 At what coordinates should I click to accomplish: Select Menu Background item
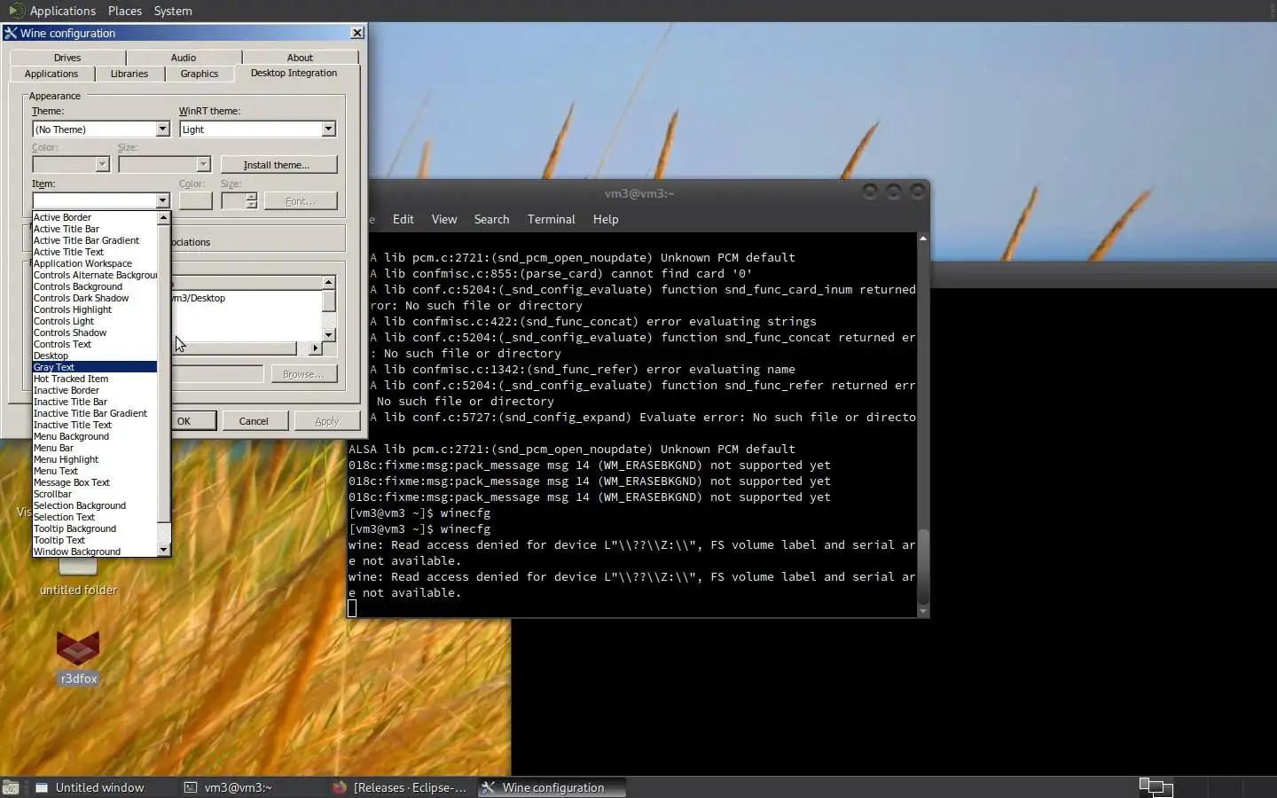(x=95, y=436)
